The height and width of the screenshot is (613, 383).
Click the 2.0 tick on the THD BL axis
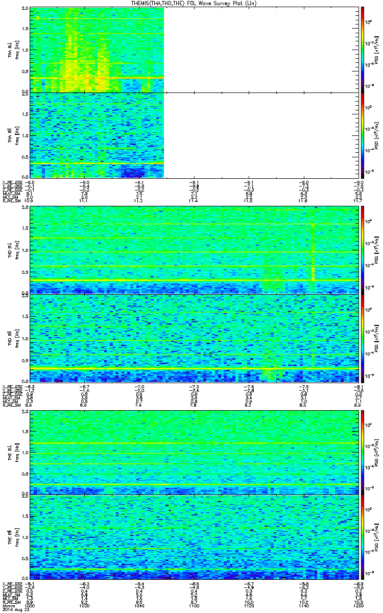(25, 208)
